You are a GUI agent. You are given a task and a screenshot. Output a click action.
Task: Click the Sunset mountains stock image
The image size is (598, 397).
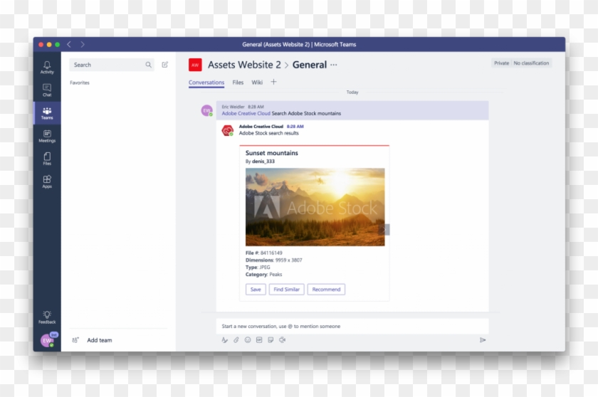pos(315,207)
